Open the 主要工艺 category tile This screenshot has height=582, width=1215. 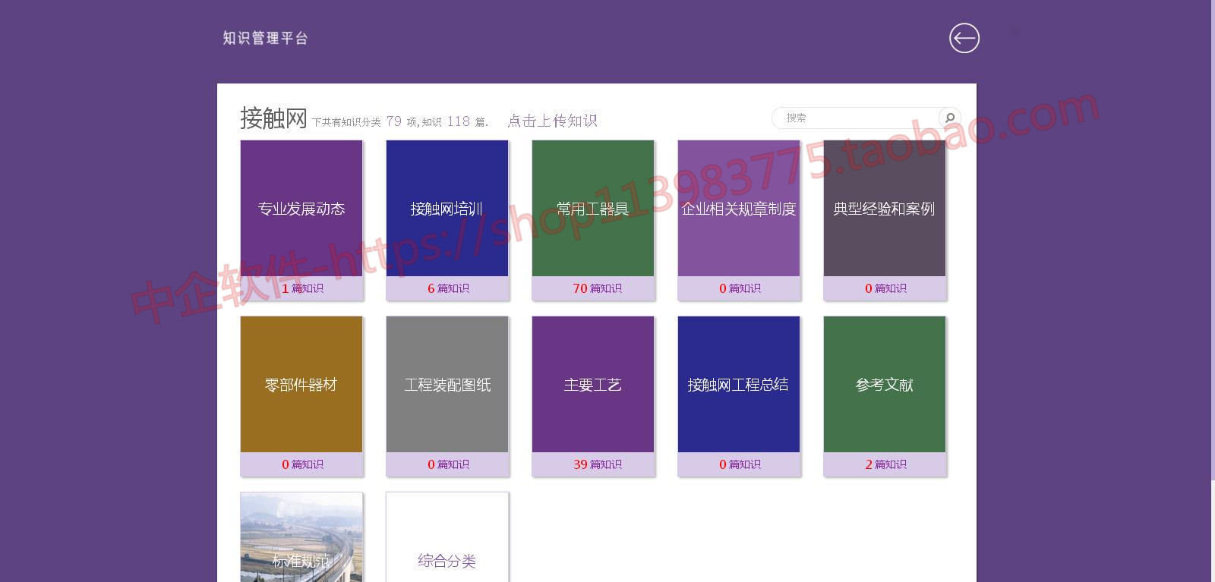[593, 385]
